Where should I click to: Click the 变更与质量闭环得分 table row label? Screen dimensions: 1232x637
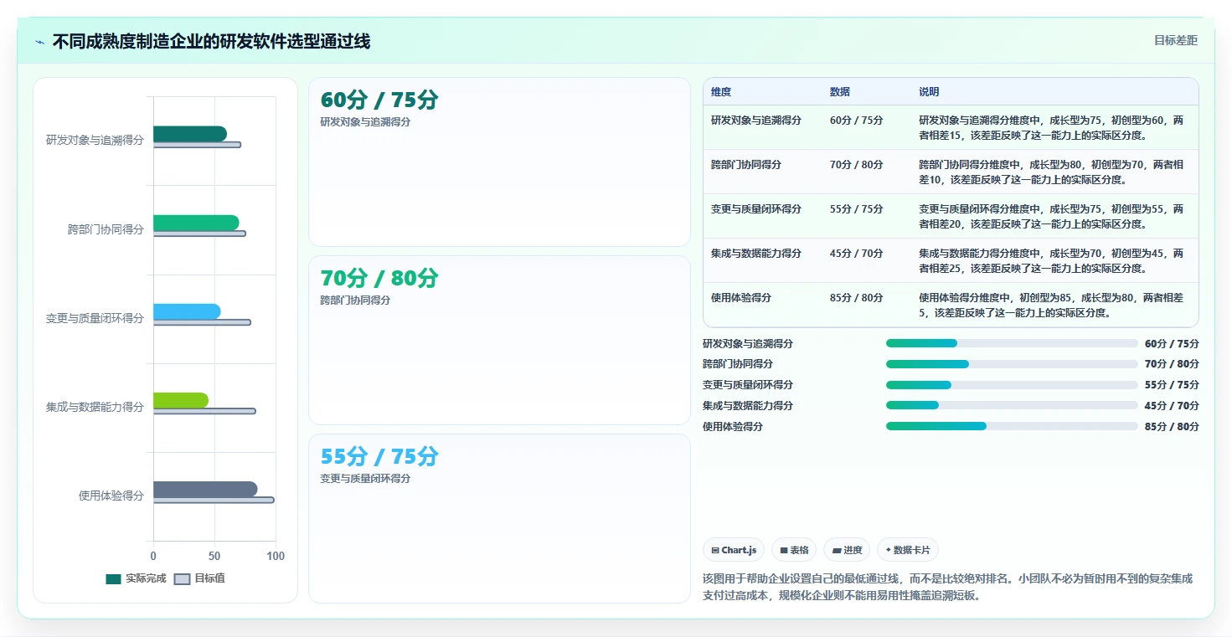pos(756,209)
